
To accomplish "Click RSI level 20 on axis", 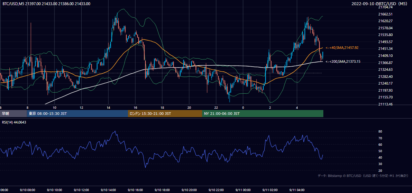I will click(x=380, y=170).
